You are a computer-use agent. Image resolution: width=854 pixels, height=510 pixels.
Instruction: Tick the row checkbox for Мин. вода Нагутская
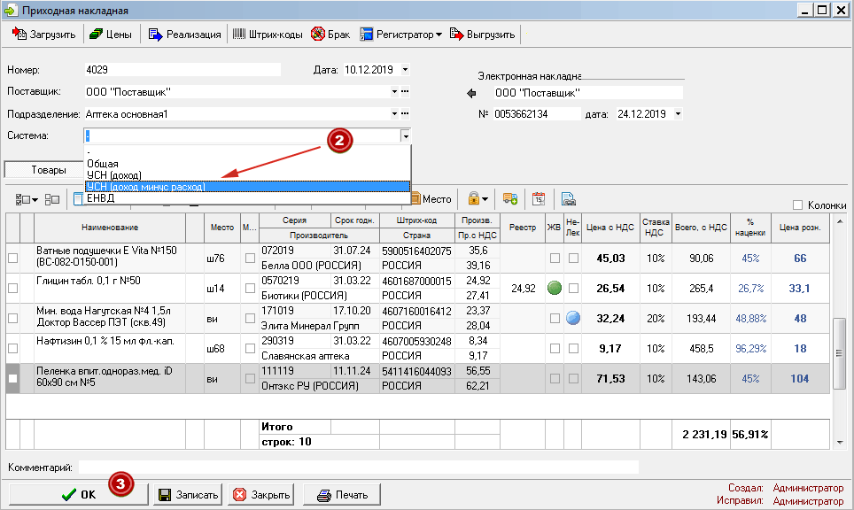(13, 318)
